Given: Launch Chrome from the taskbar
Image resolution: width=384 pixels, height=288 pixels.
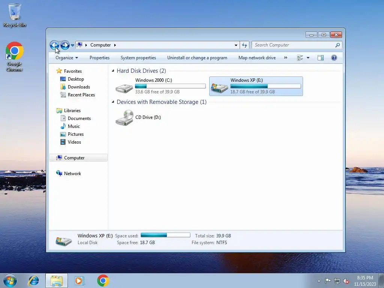Looking at the screenshot, I should (103, 280).
